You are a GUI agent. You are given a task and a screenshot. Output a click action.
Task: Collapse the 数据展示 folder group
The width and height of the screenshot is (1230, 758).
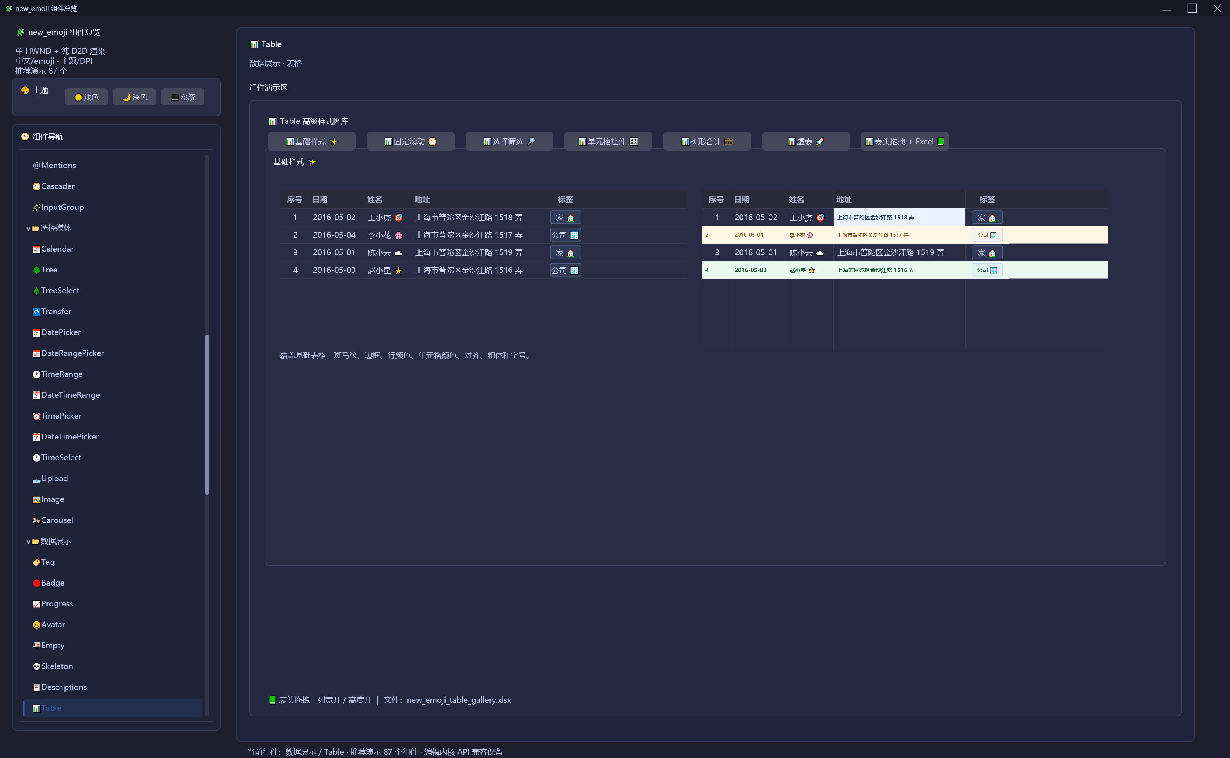tap(29, 542)
